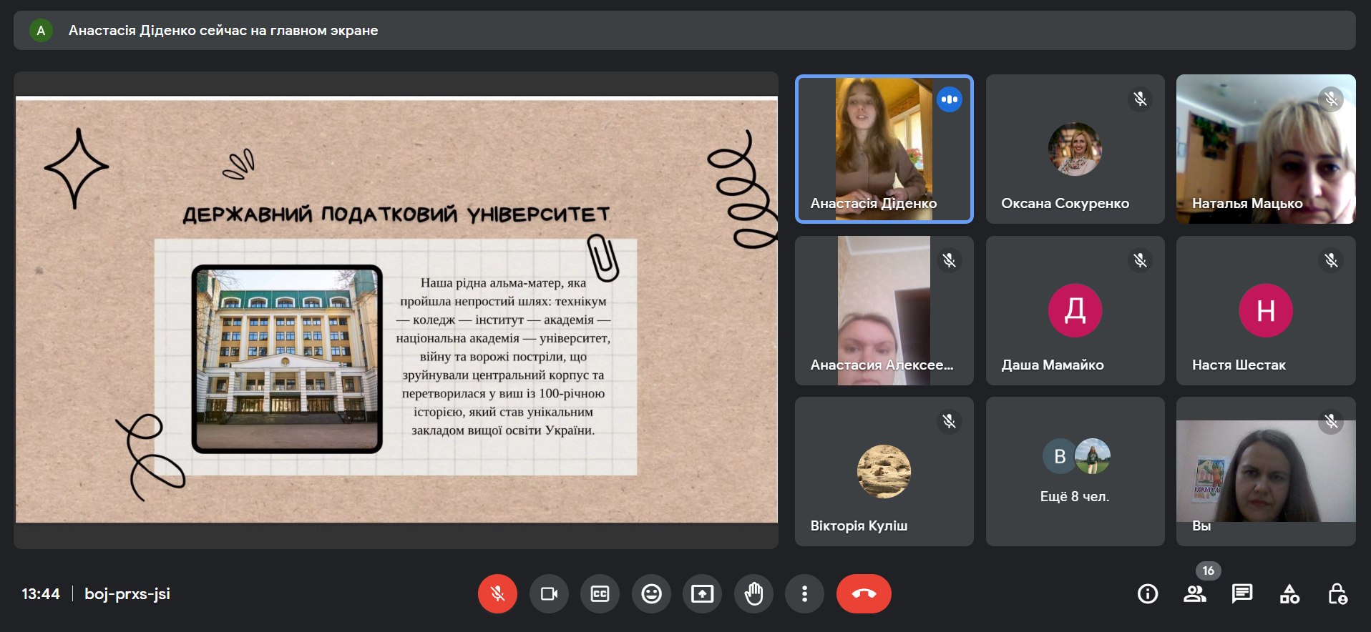Select Анастасия Алексее... video tile
The height and width of the screenshot is (632, 1371).
[884, 310]
